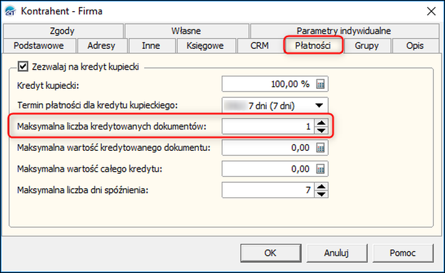Click the Kredyt kupiecki percentage field

tap(275, 84)
